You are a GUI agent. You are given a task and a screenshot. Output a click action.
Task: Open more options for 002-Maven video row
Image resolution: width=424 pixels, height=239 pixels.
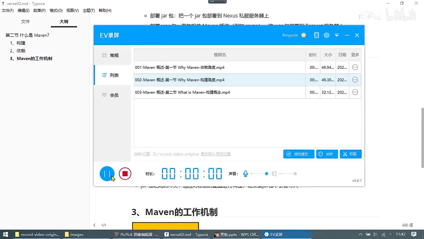pos(355,80)
